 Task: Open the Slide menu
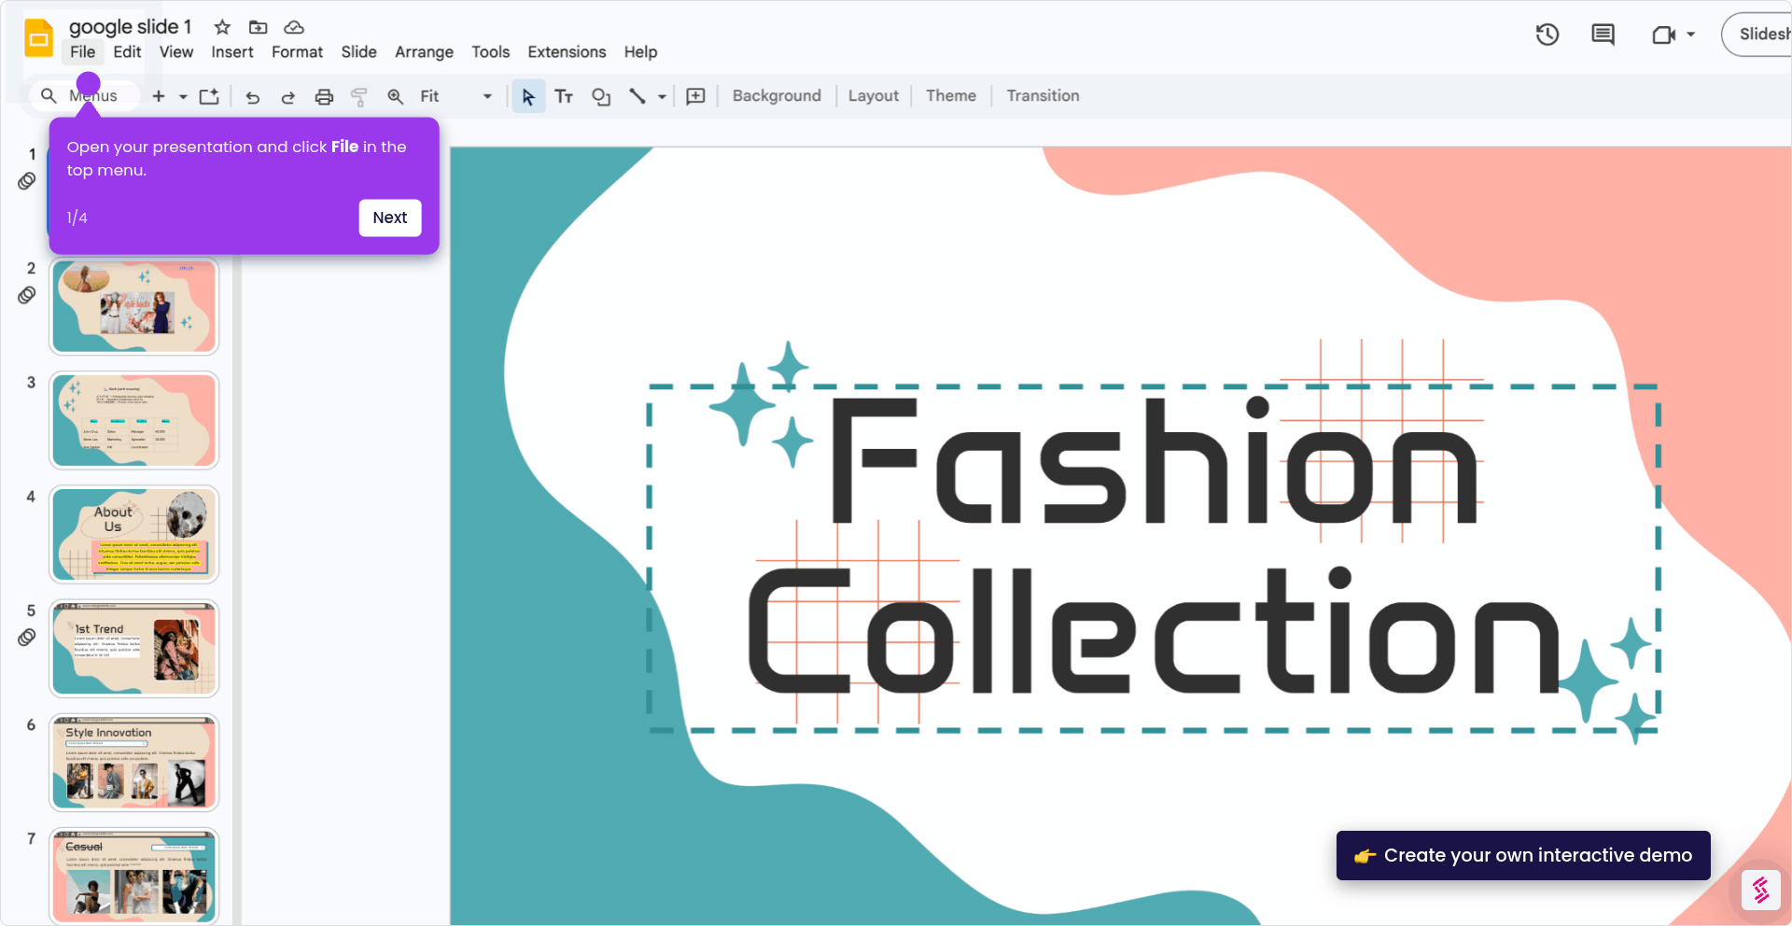pos(358,52)
